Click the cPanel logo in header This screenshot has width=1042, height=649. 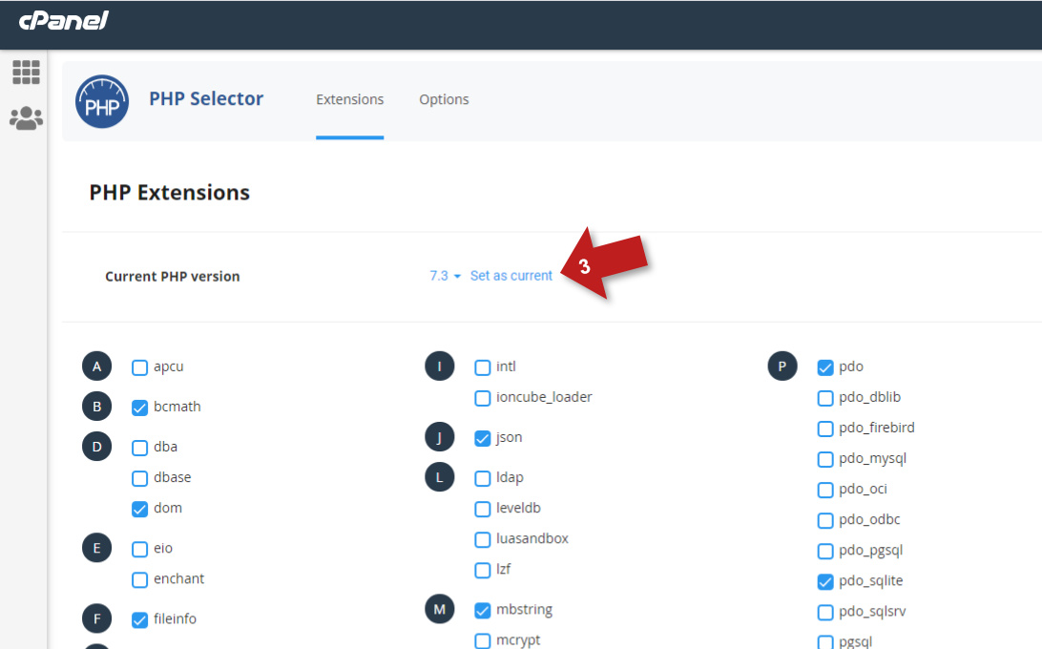(64, 20)
